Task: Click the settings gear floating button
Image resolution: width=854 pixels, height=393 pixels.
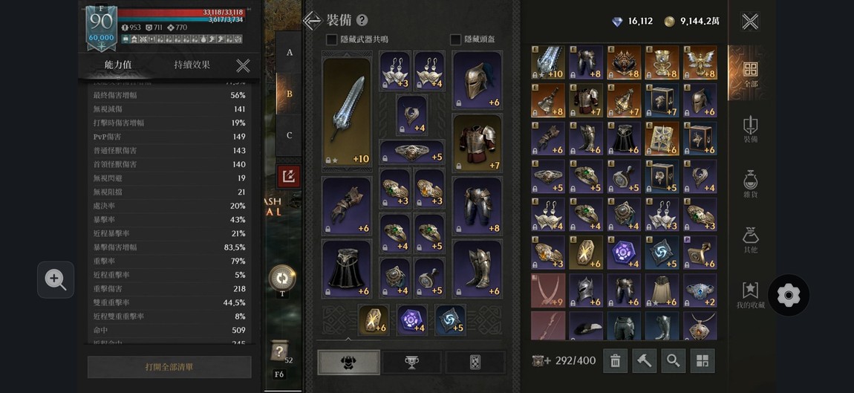Action: click(788, 296)
